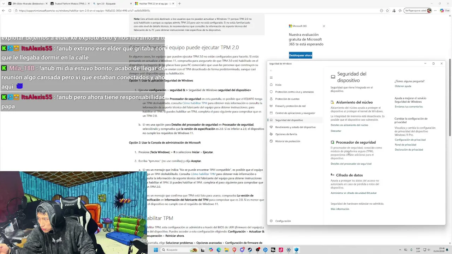This screenshot has height=254, width=452.
Task: Click the Aislamiento del núcleo warning icon
Action: (x=332, y=102)
